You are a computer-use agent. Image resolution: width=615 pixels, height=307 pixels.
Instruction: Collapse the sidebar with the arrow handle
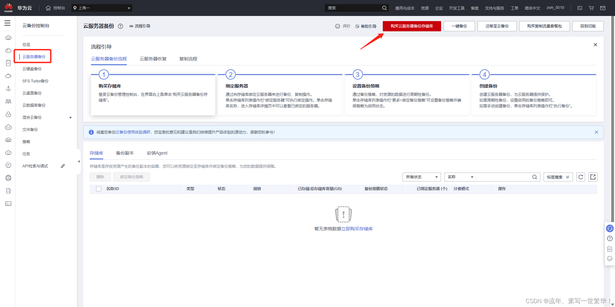(79, 162)
